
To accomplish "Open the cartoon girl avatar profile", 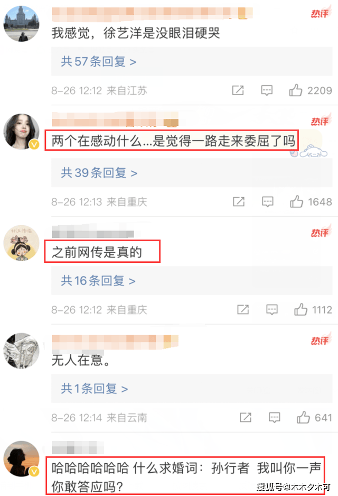I will pos(21,243).
